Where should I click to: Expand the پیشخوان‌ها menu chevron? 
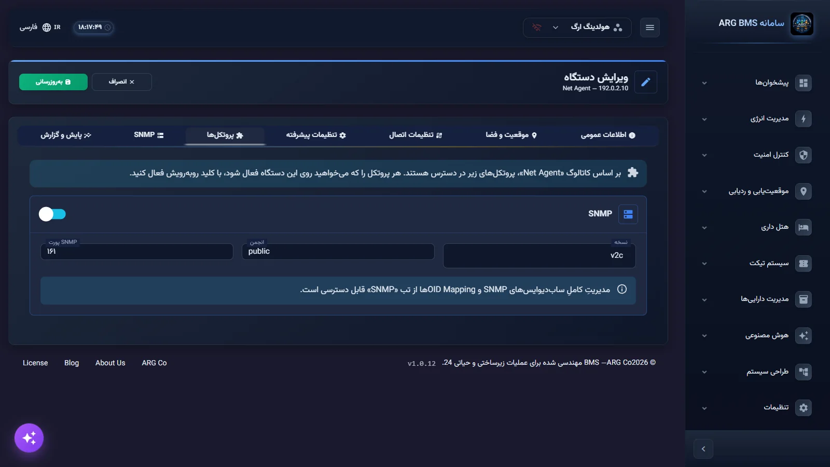coord(704,83)
